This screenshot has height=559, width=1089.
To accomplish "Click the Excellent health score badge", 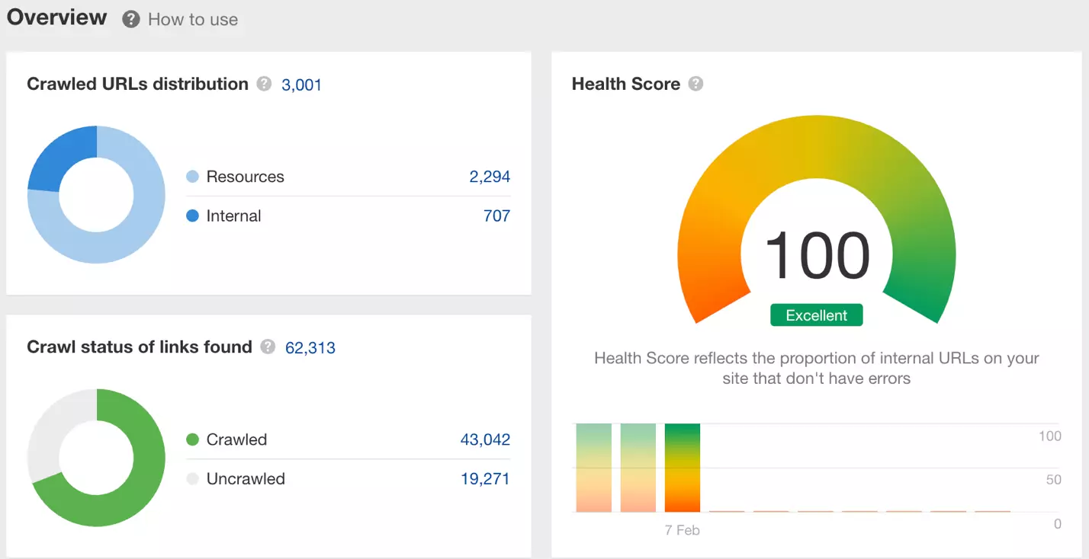I will (816, 315).
